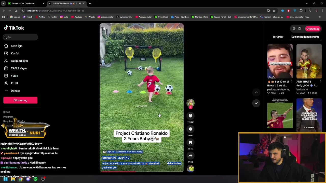
Task: Go back in browser history
Action: (x=4, y=11)
